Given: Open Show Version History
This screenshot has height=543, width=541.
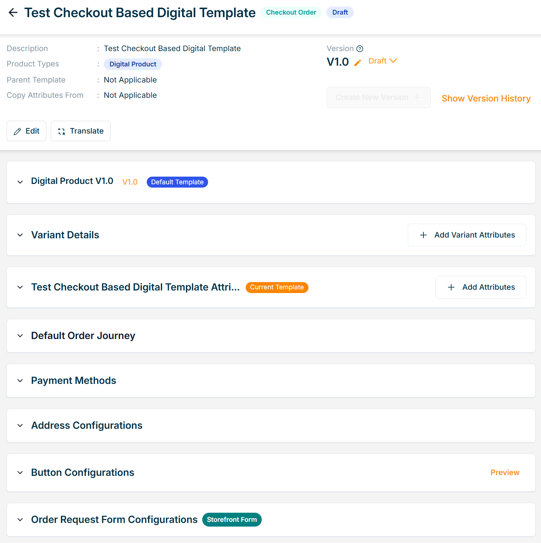Looking at the screenshot, I should coord(486,99).
